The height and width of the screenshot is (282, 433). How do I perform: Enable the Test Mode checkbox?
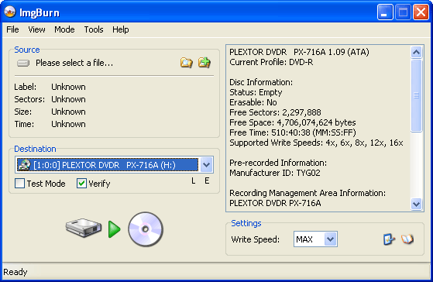[x=19, y=184]
